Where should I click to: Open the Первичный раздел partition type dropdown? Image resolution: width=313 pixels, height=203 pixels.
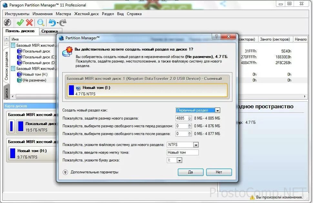pos(217,110)
